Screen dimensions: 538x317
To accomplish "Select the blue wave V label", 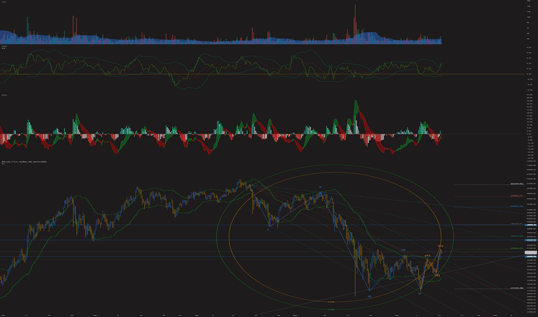I will click(x=420, y=294).
